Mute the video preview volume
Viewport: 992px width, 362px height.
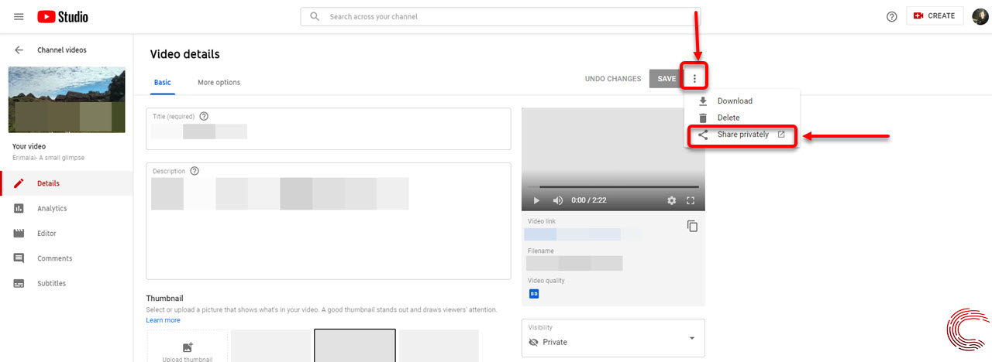coord(557,200)
